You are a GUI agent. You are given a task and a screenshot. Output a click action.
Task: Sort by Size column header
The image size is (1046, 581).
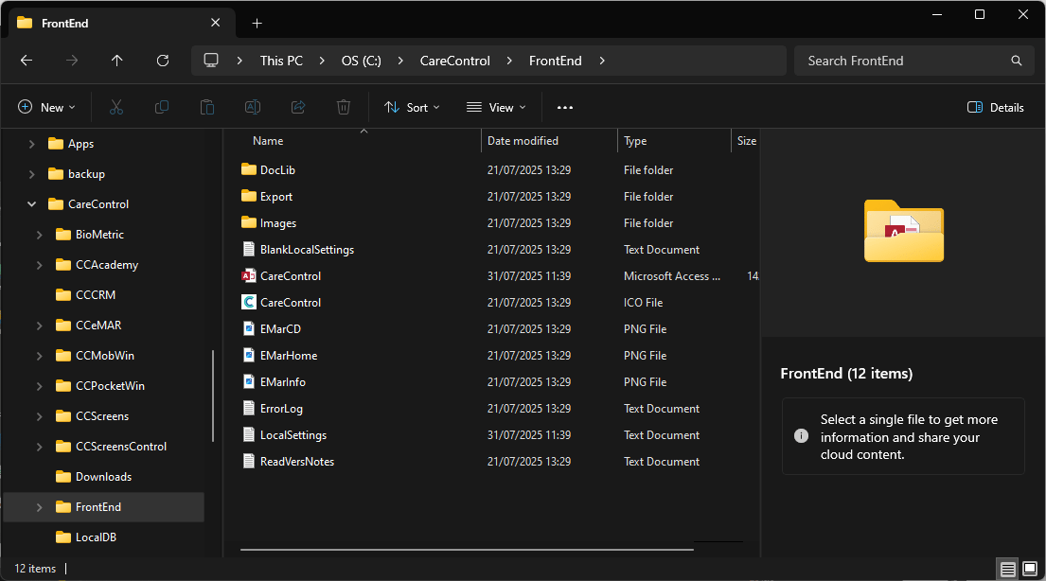(746, 141)
